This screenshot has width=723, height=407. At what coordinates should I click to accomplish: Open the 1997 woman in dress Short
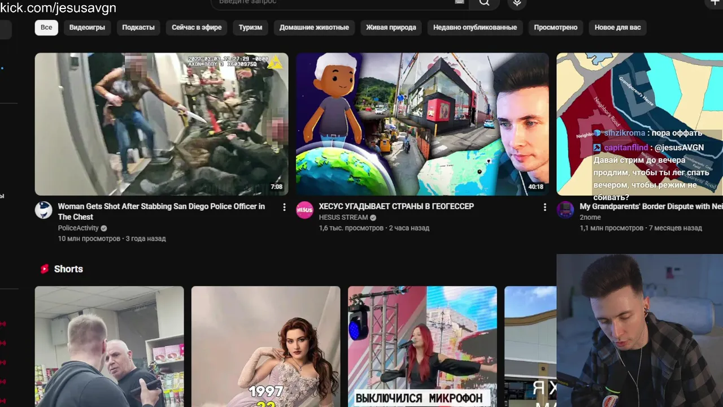[266, 347]
